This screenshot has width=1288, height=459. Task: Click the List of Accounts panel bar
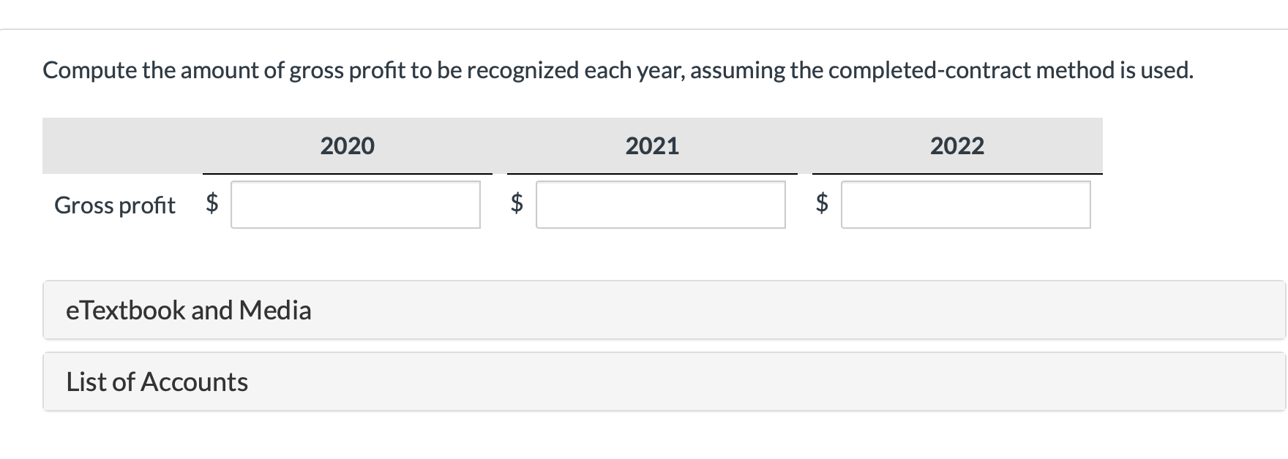pos(644,381)
